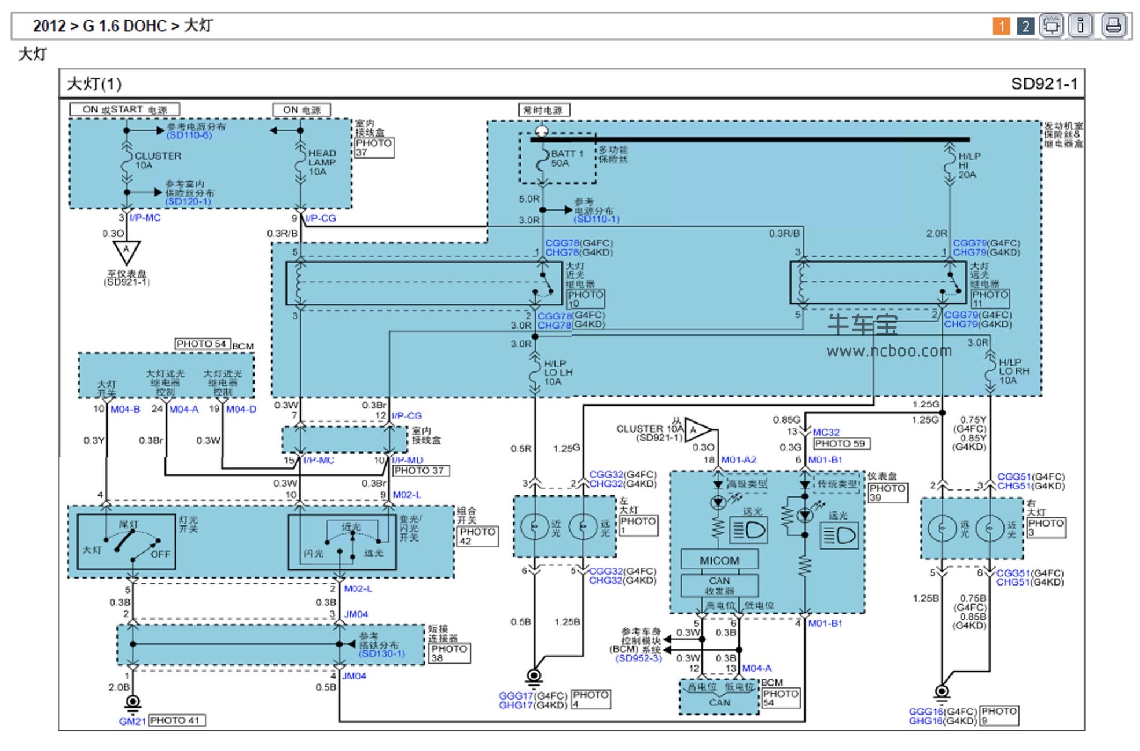This screenshot has width=1140, height=751.
Task: Click the I/P-MC label at pin 3
Action: (x=145, y=218)
